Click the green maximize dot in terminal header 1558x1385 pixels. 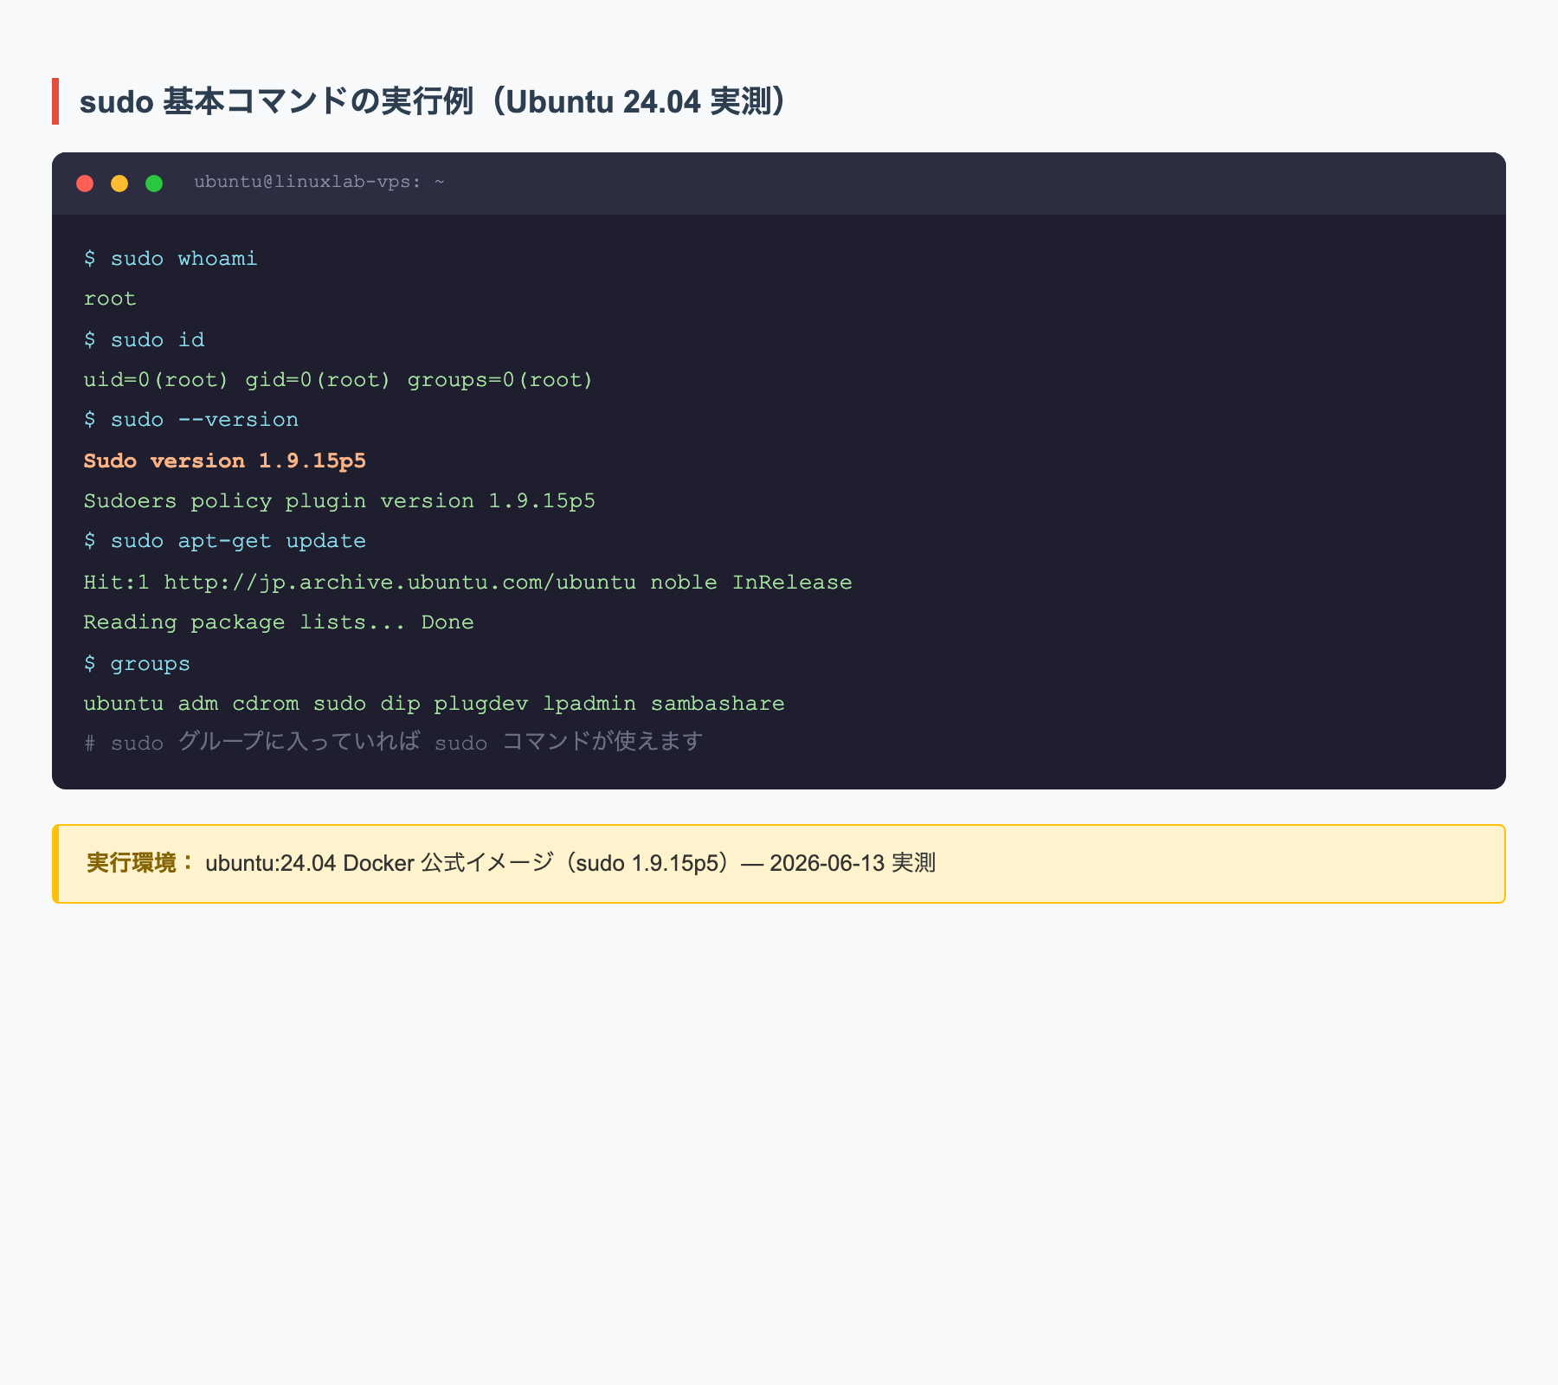[x=154, y=184]
